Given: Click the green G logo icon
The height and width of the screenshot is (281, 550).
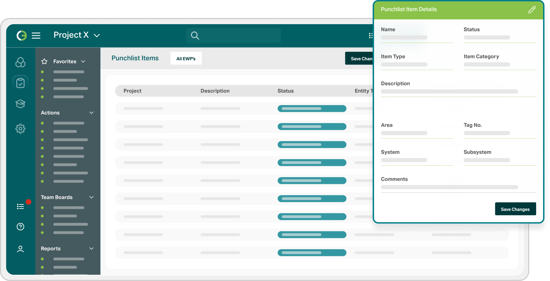Looking at the screenshot, I should click(21, 35).
